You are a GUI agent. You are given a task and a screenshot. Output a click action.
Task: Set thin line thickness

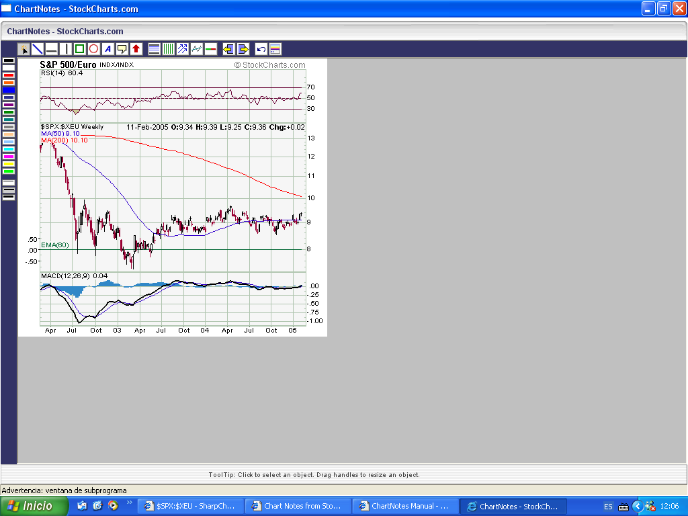click(x=9, y=182)
